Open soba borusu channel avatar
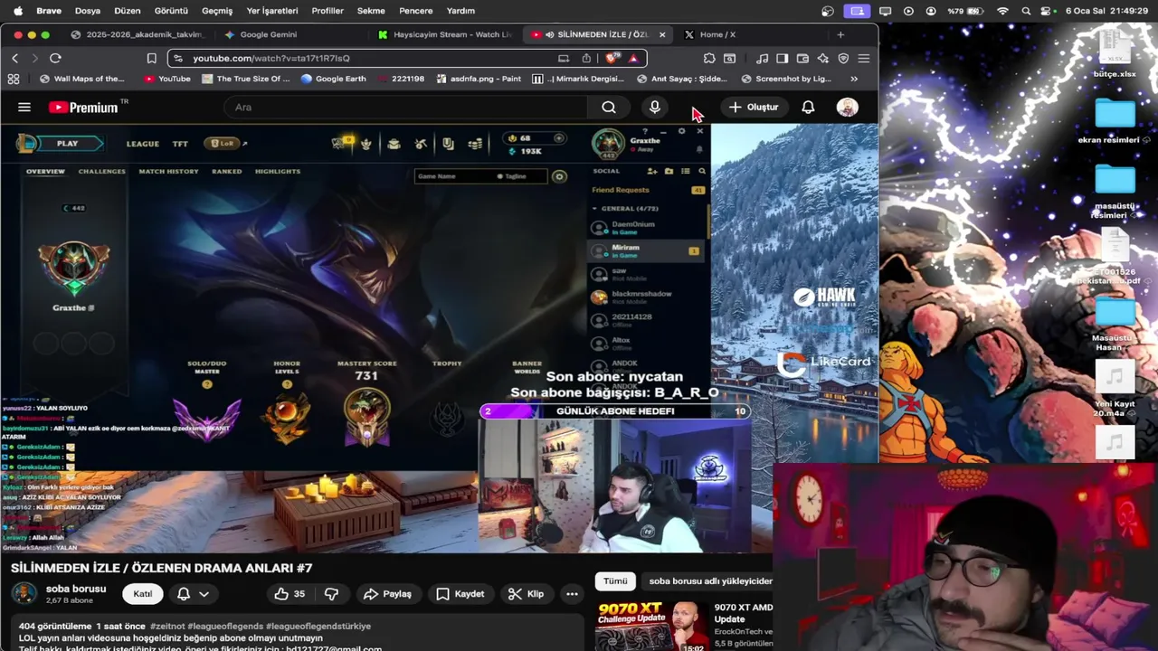This screenshot has height=651, width=1158. (x=24, y=594)
